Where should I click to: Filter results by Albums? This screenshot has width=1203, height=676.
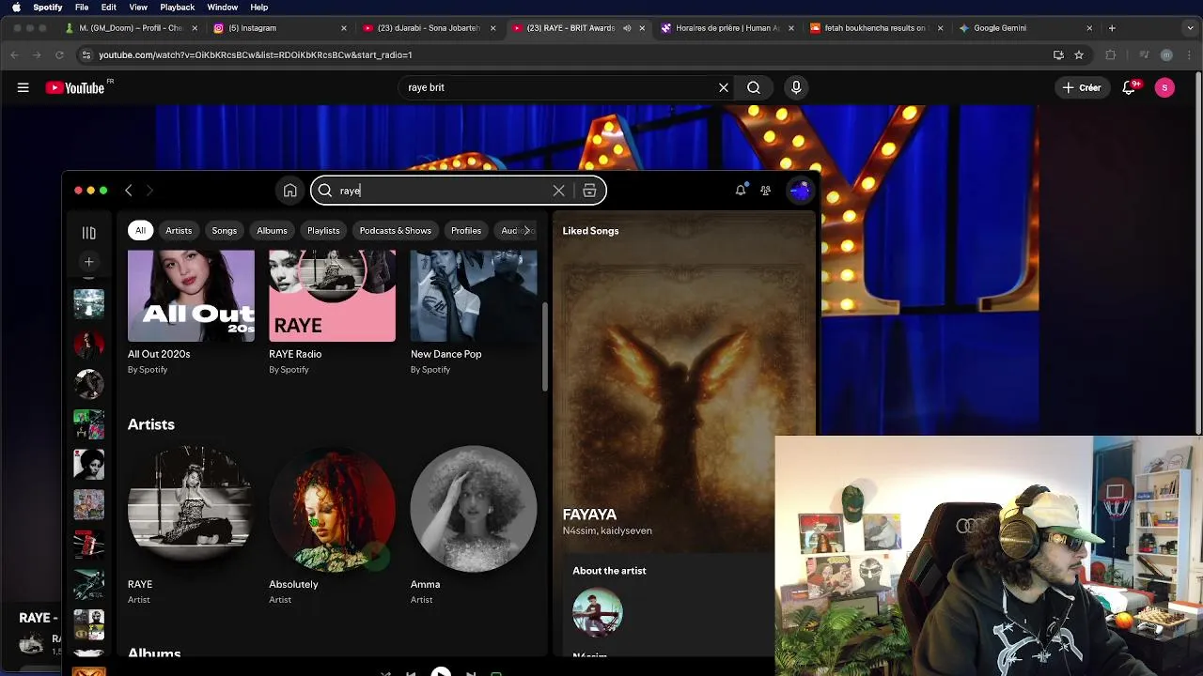272,230
